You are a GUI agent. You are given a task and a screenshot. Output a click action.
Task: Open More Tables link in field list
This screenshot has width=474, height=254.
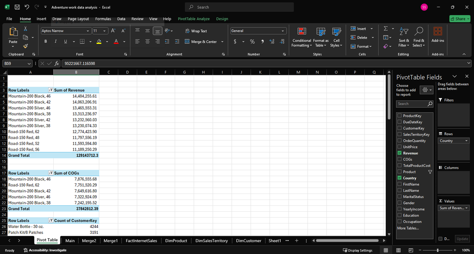[x=407, y=228]
